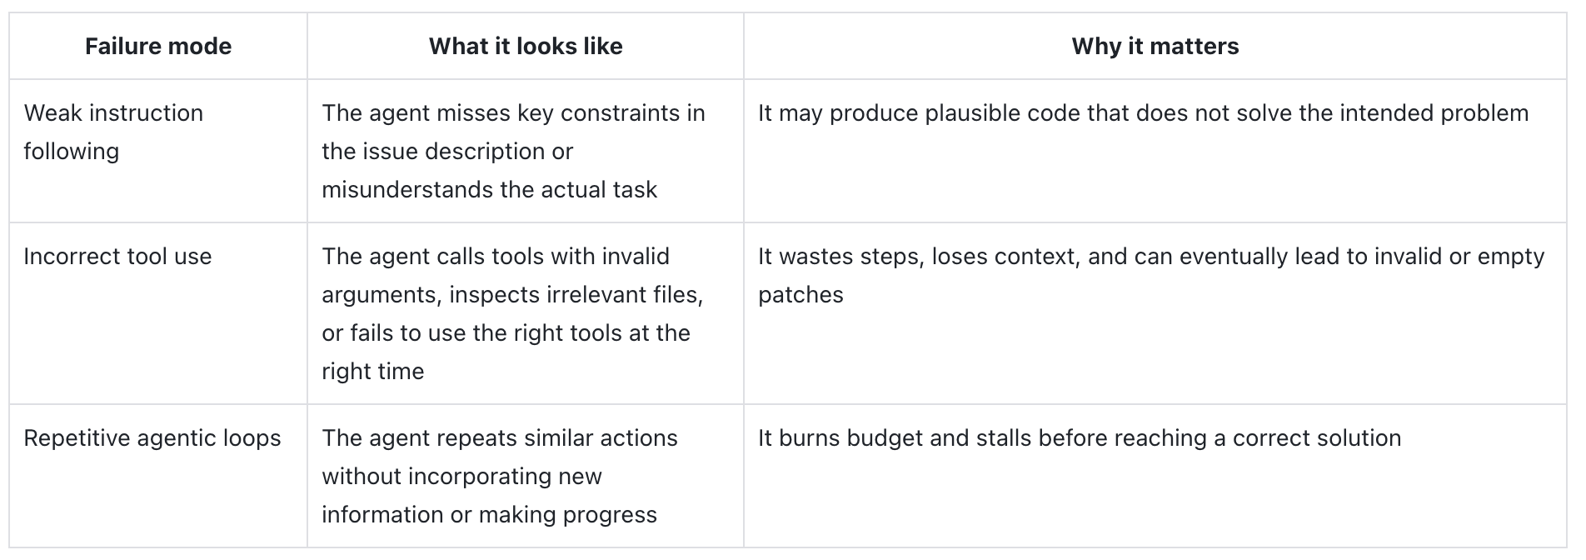Click the word "patches"
This screenshot has height=560, width=1586.
pyautogui.click(x=800, y=294)
